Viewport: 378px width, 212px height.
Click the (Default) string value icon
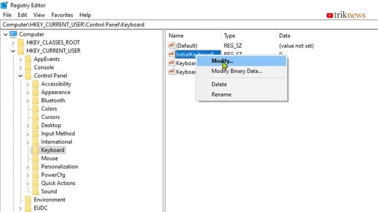pyautogui.click(x=171, y=45)
